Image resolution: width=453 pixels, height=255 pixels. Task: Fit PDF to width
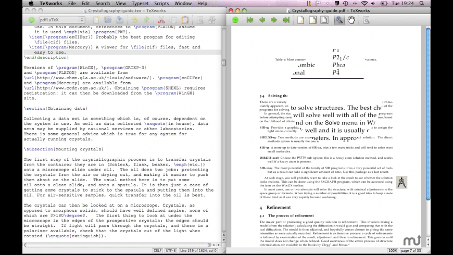(x=312, y=20)
